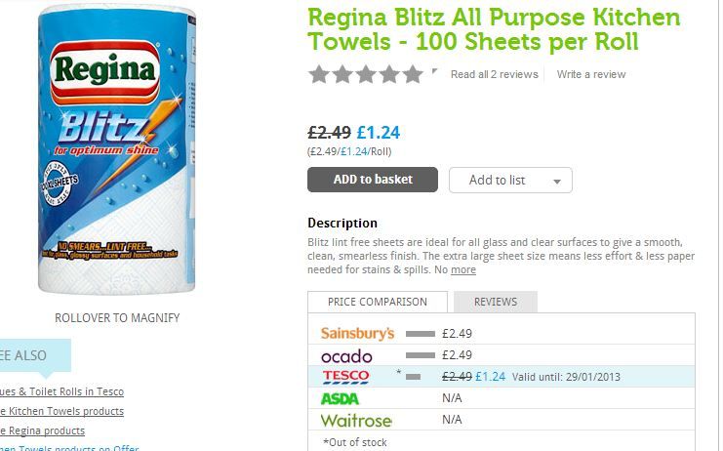Click the first rating star
Viewport: 723px width, 451px height.
coord(318,74)
